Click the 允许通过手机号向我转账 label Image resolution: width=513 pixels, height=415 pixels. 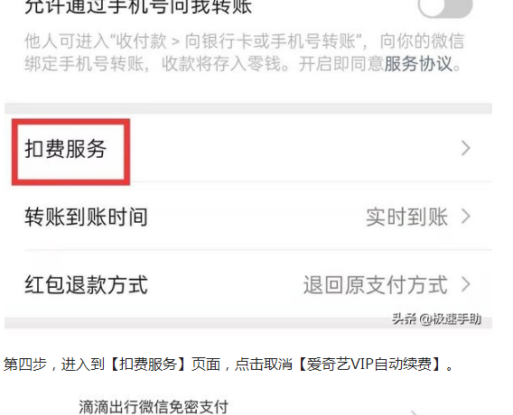click(138, 7)
